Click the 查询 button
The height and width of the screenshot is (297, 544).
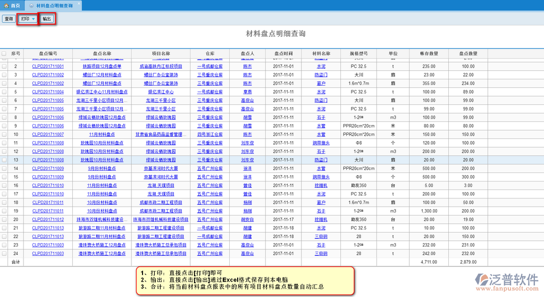8,19
